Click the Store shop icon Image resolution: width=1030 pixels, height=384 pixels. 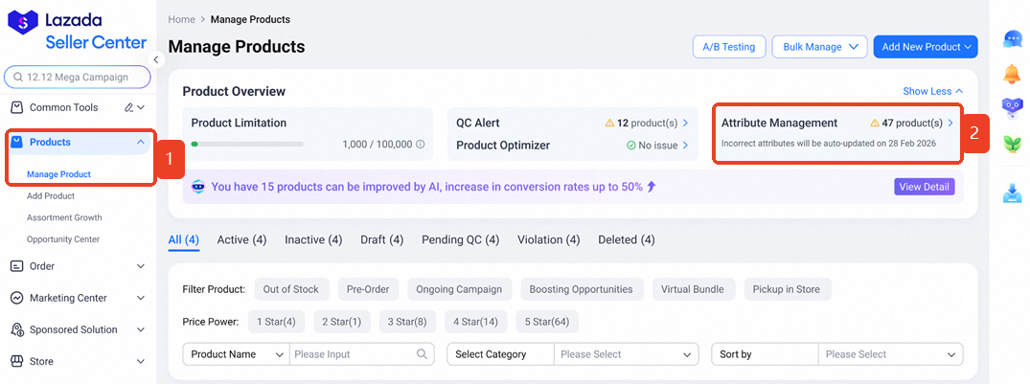click(x=17, y=362)
